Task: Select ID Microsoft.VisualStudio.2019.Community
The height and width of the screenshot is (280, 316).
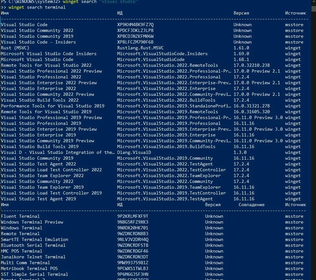Action: coord(165,158)
